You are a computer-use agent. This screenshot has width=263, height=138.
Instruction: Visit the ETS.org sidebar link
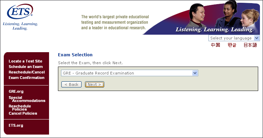16,125
